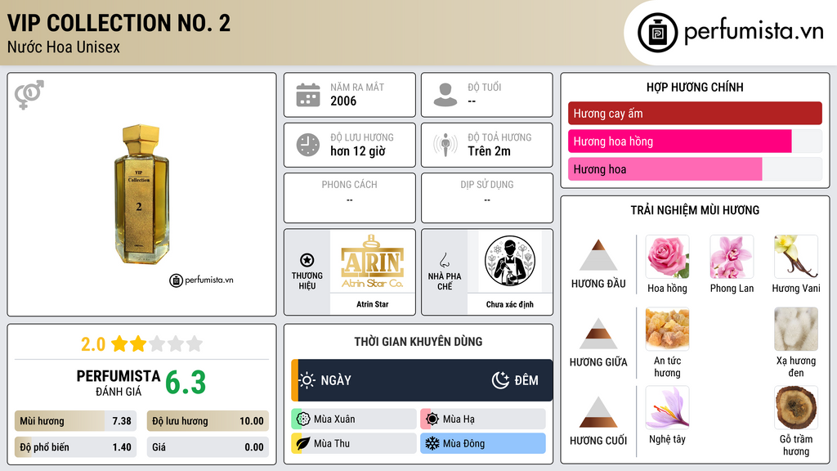
Task: Click the Độ lưu hương 10.00 score bar
Action: [x=208, y=421]
